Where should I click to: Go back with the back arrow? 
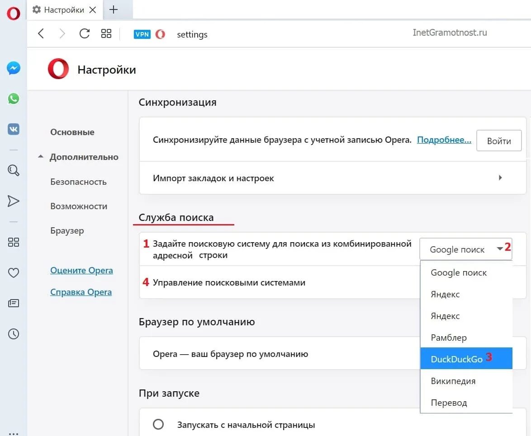41,33
